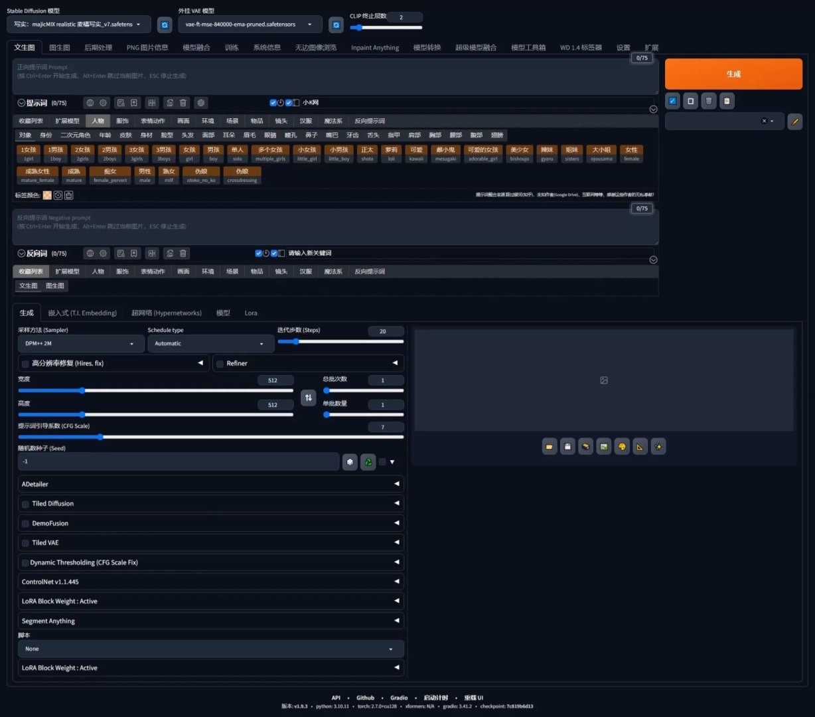Toggle the extra seed options checkbox
The width and height of the screenshot is (815, 717).
(x=382, y=462)
